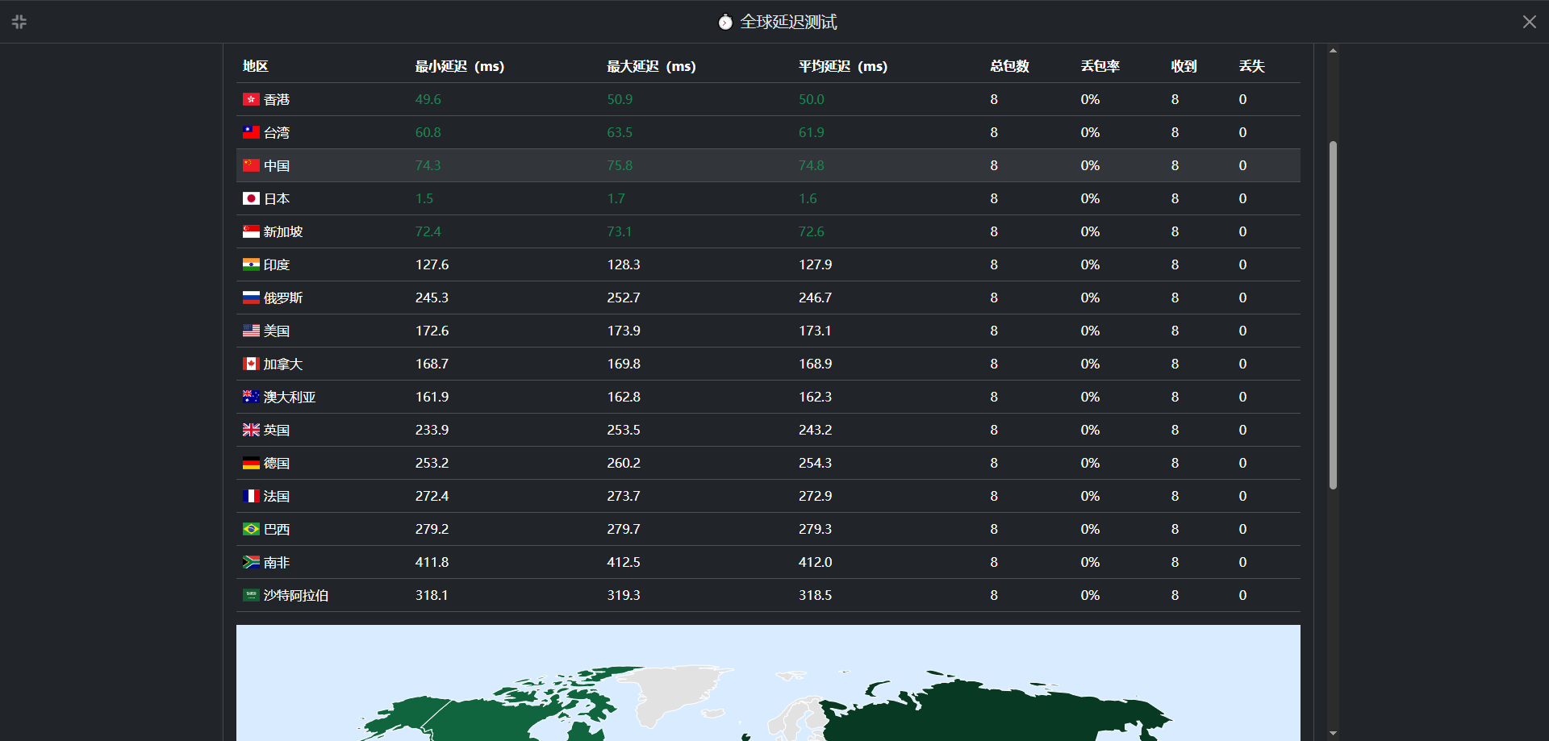The width and height of the screenshot is (1549, 741).
Task: Click the 丢包率 column header
Action: click(x=1100, y=66)
